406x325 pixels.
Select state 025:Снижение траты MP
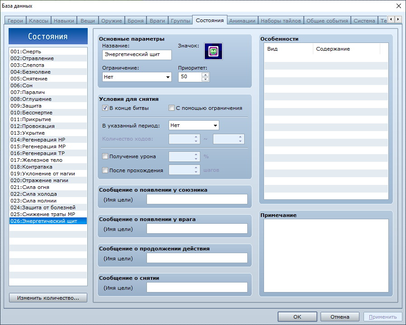[48, 214]
